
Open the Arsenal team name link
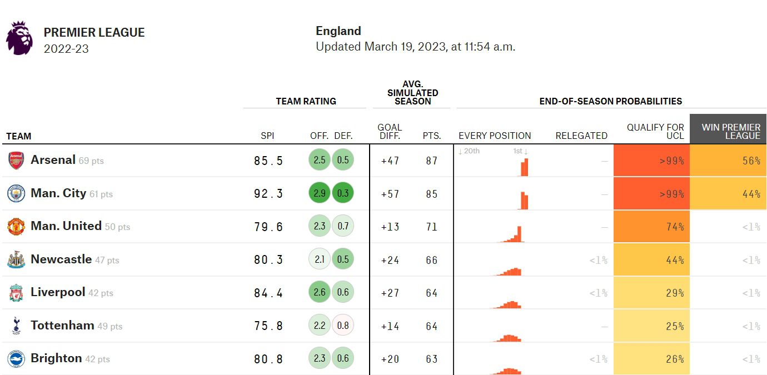pos(53,160)
